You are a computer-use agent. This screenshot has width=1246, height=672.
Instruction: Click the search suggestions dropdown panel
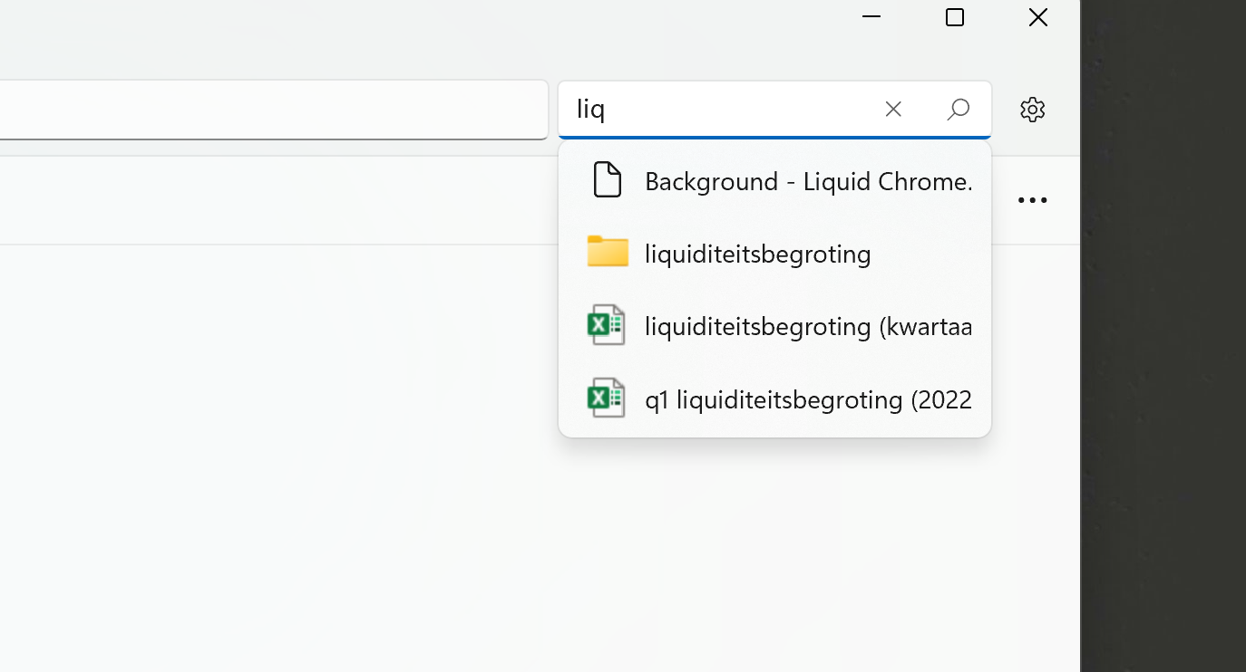tap(774, 290)
